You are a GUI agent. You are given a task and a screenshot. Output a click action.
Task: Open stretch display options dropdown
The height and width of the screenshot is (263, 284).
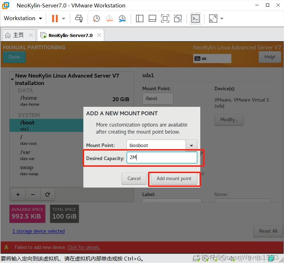coord(222,18)
